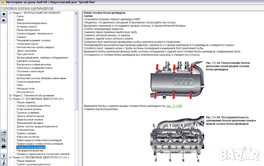Select Проверка гидравлических толкателей клапанов
This screenshot has height=166, width=264.
tap(43, 154)
